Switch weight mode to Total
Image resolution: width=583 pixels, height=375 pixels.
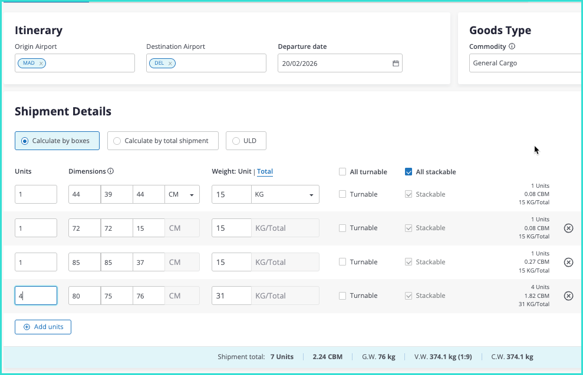click(265, 172)
